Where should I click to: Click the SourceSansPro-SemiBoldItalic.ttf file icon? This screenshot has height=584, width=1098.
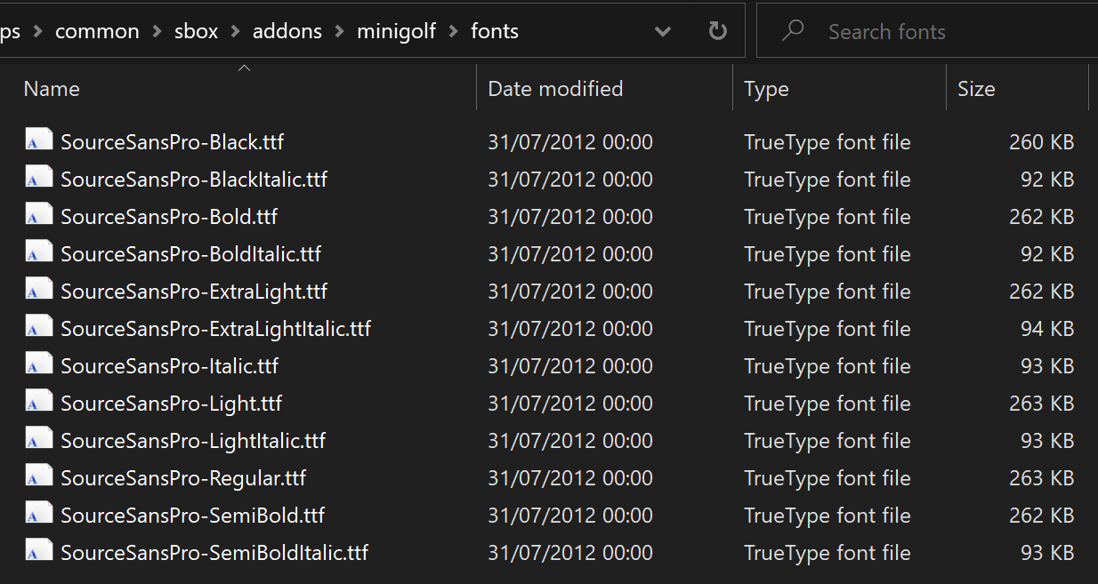point(38,552)
